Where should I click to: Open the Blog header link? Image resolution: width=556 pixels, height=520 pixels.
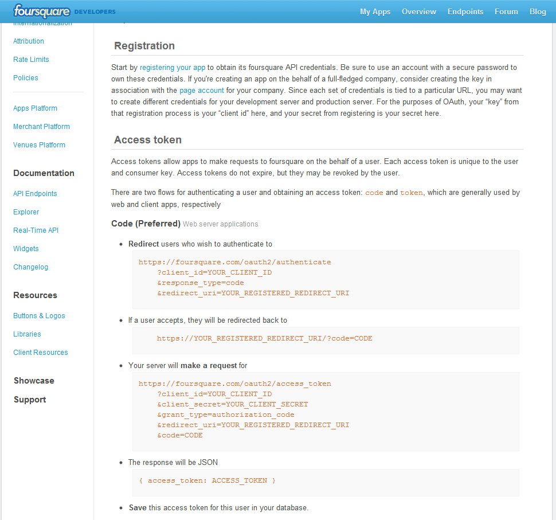pyautogui.click(x=538, y=11)
